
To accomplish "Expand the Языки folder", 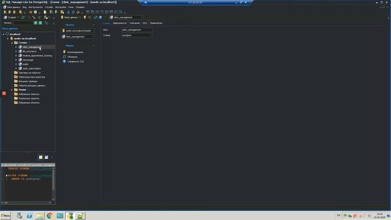I will pyautogui.click(x=12, y=90).
